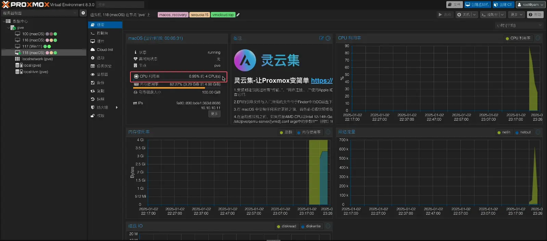Click the 更多 button under the IPs
The height and width of the screenshot is (241, 547).
[214, 114]
